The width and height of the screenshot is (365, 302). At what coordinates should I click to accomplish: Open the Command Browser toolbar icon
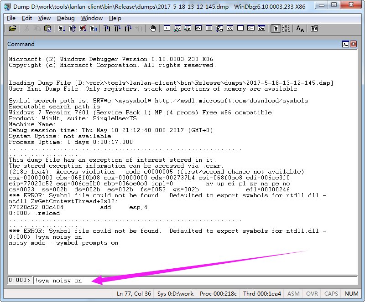click(261, 29)
